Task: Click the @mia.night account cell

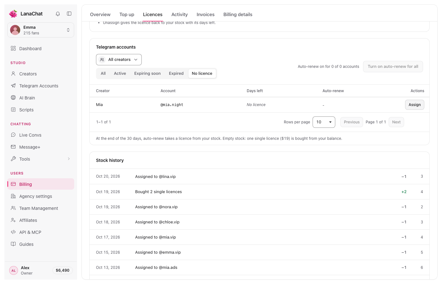Action: point(172,105)
